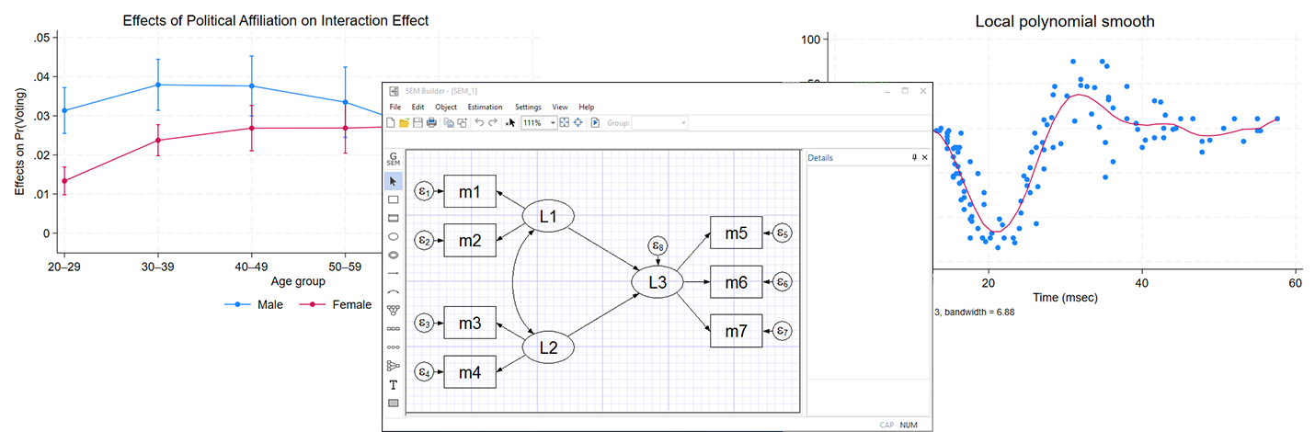Click the Open folder icon in toolbar
The width and height of the screenshot is (1315, 432).
pyautogui.click(x=404, y=123)
